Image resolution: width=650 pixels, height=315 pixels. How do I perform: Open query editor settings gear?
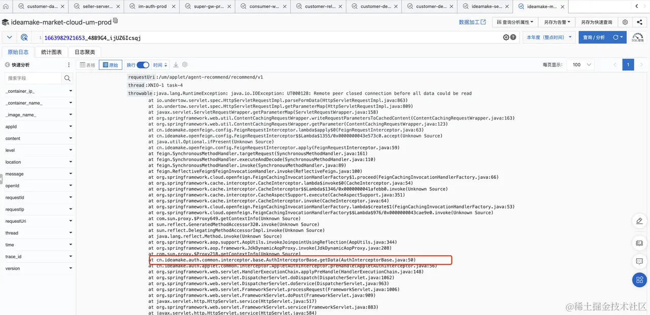click(x=506, y=37)
